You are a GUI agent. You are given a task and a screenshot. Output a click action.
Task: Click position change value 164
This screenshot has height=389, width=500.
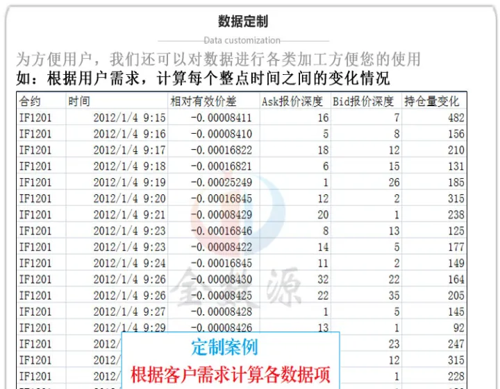click(456, 279)
